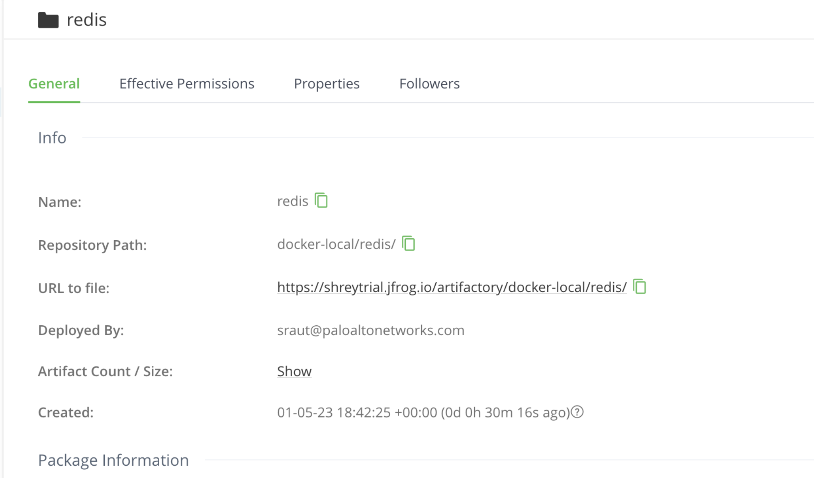
Task: Click the Deployed By email address
Action: 370,330
